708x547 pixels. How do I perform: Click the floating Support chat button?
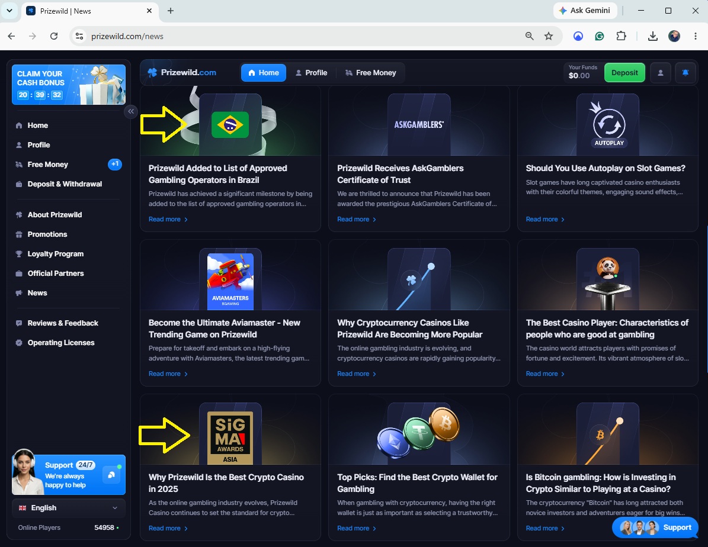(655, 527)
